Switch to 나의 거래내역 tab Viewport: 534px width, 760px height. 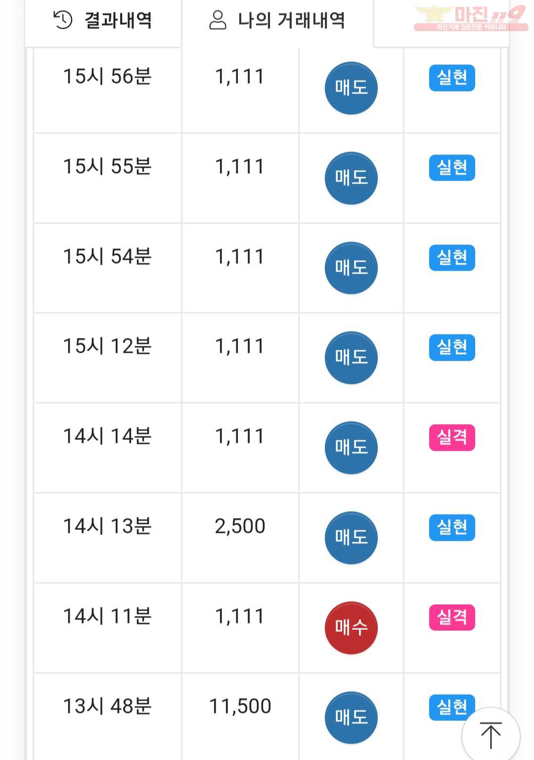(277, 21)
